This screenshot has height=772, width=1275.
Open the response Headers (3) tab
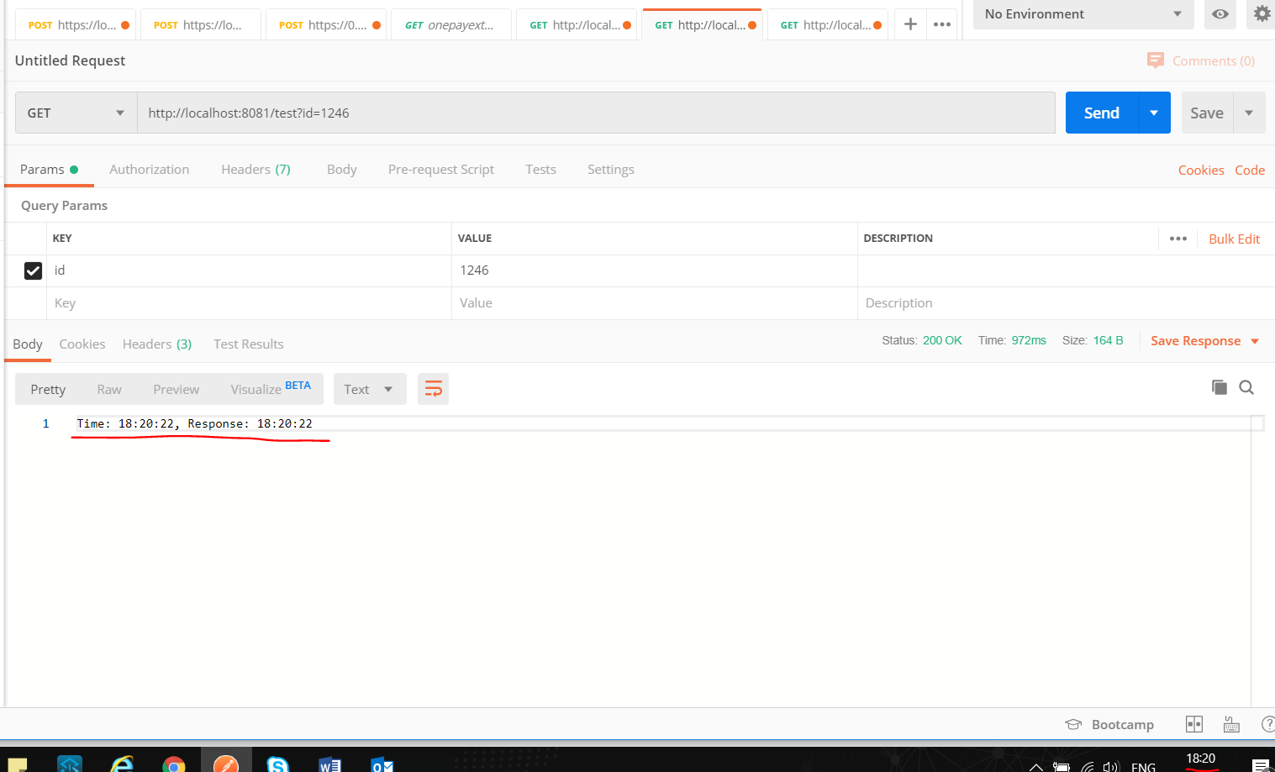157,344
